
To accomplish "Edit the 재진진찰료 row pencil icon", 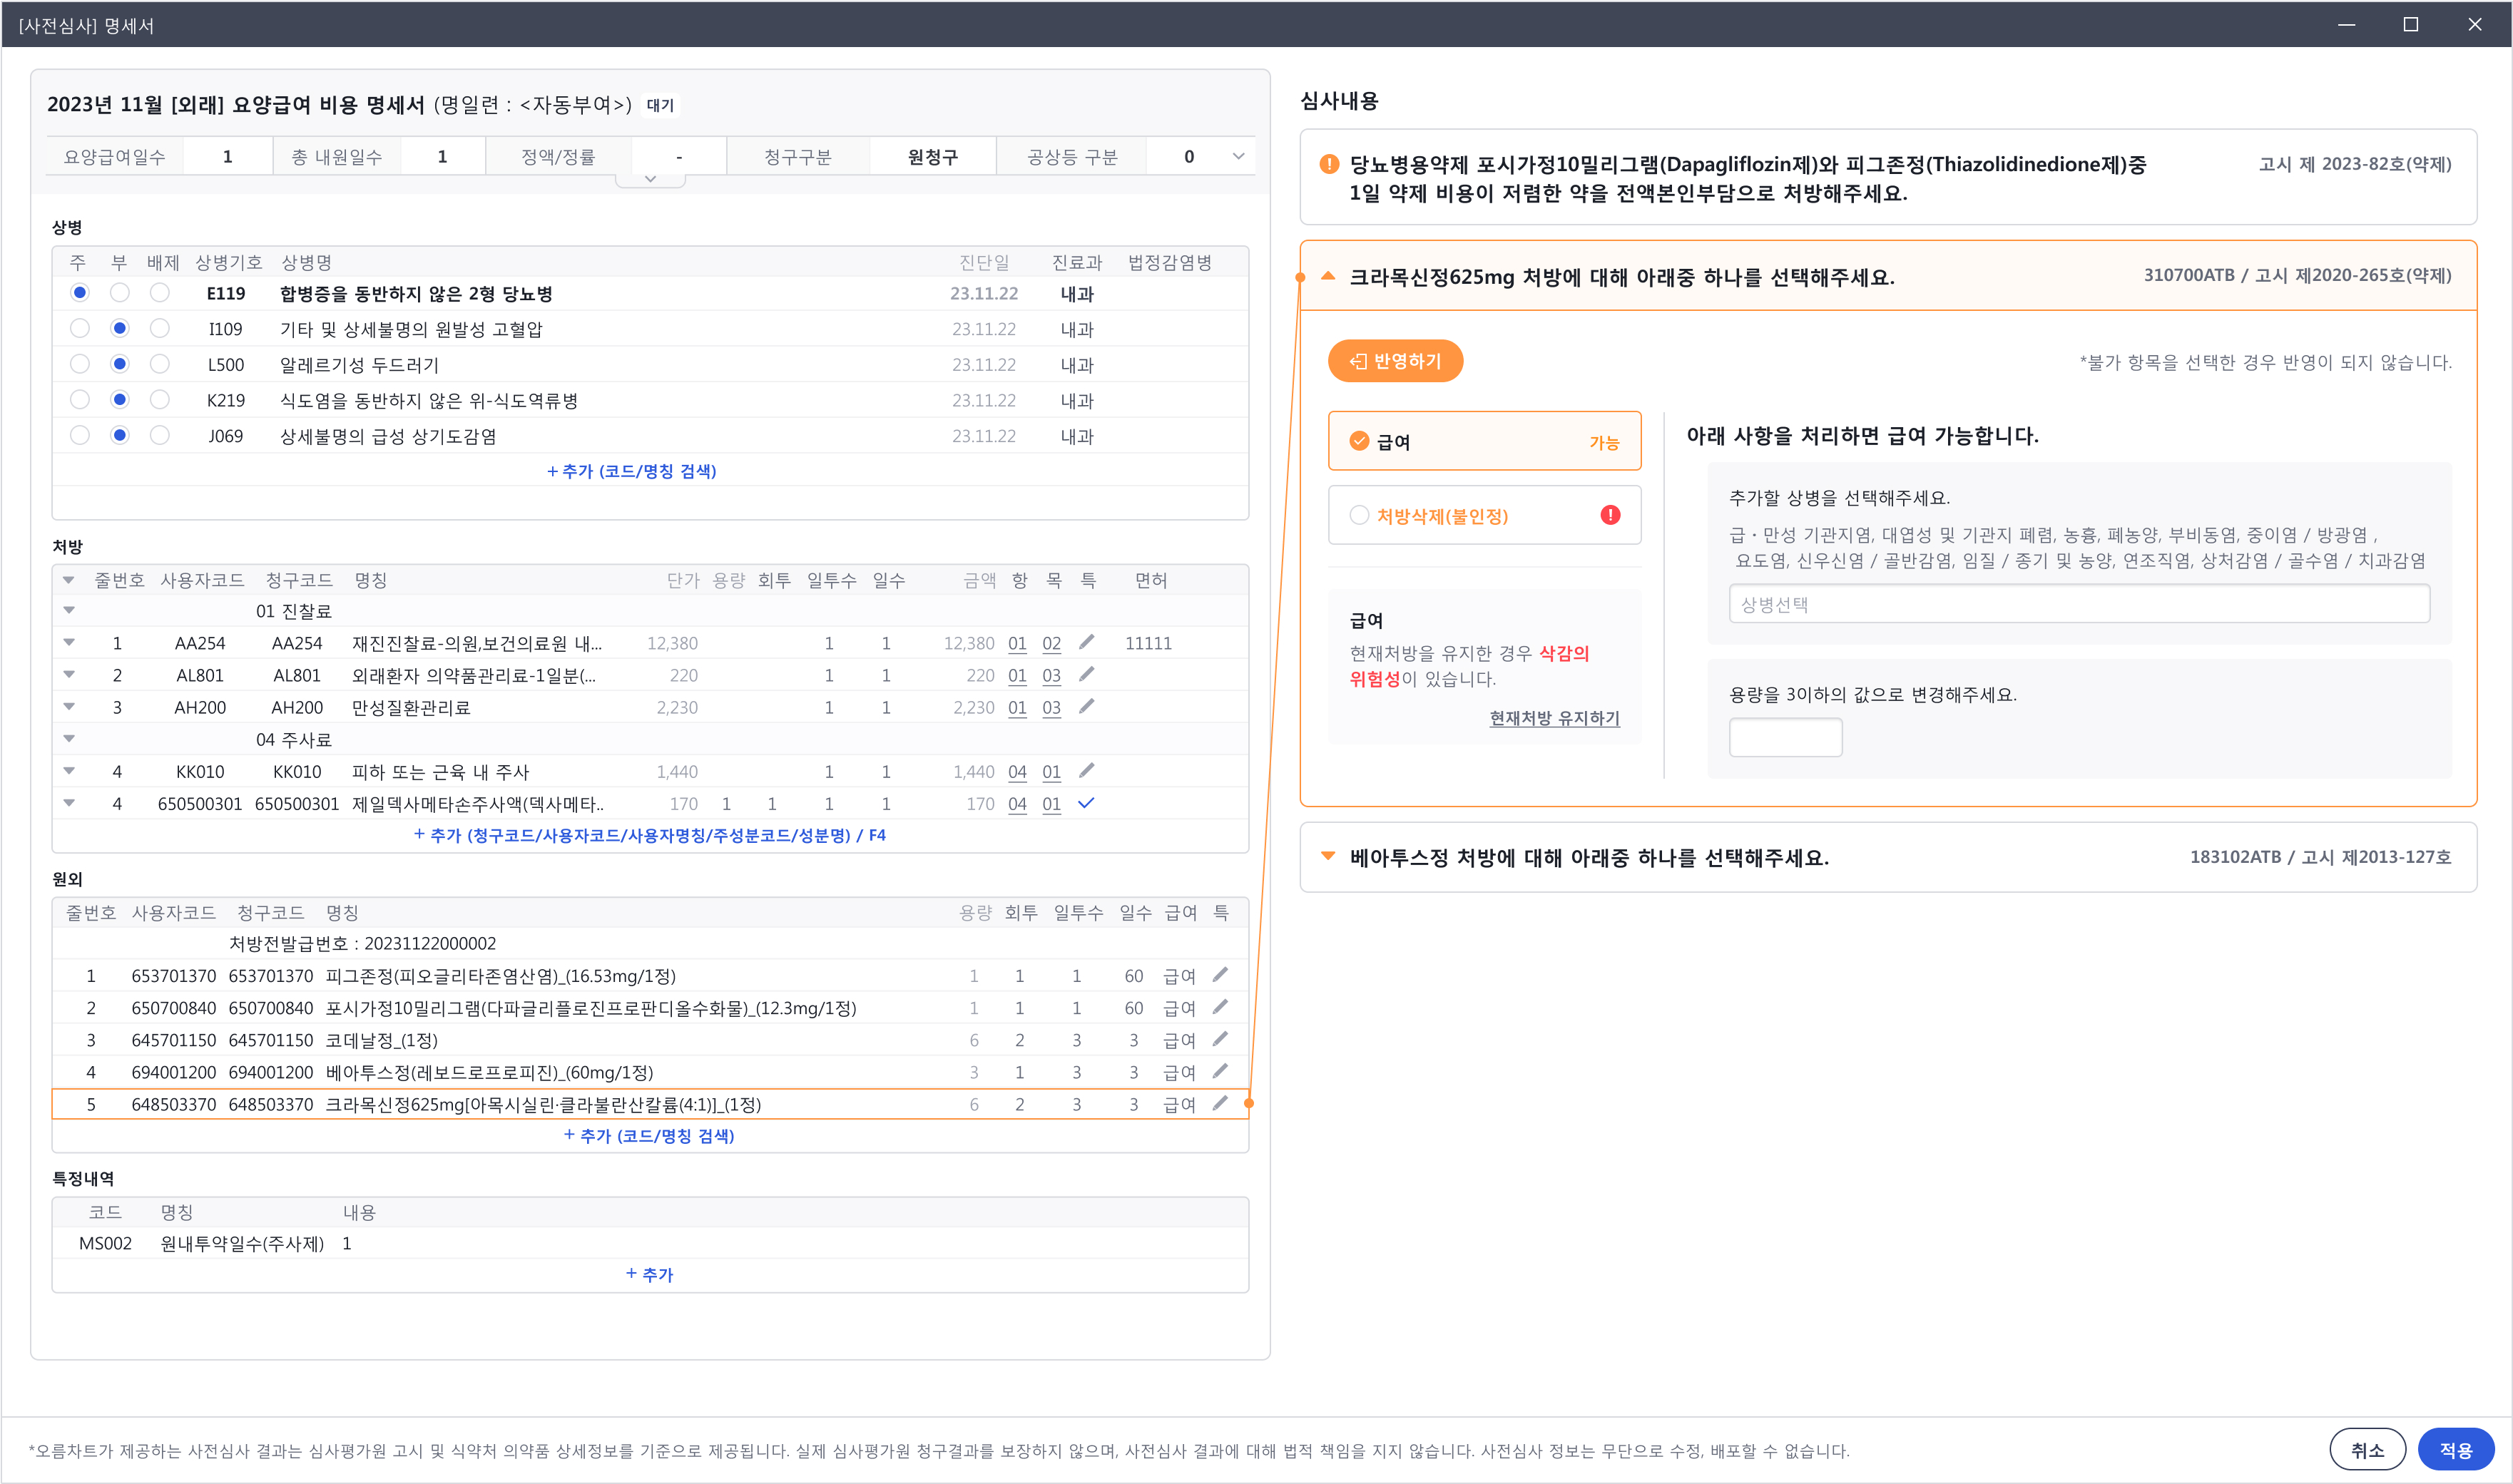I will click(1087, 643).
